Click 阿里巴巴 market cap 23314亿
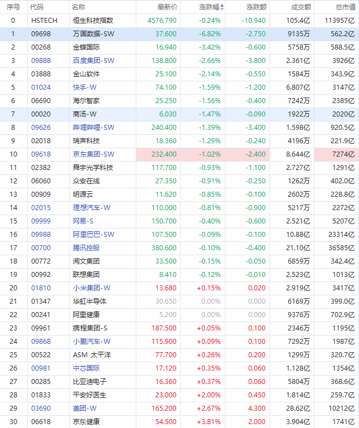Viewport: 359px width, 428px height. (341, 235)
